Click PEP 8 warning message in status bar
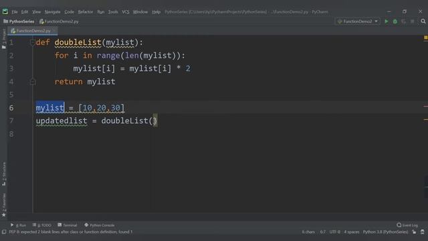Screen dimensions: 428x241 click(71, 232)
